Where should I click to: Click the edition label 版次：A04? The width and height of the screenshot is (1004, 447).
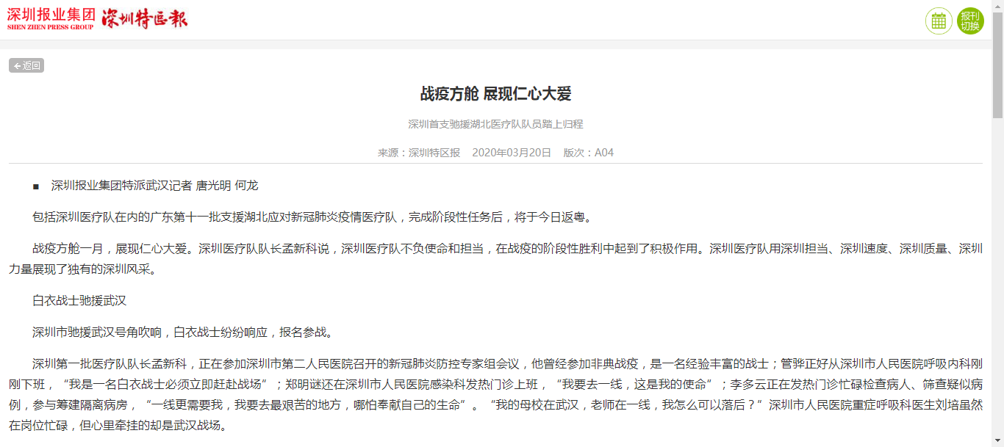[588, 153]
